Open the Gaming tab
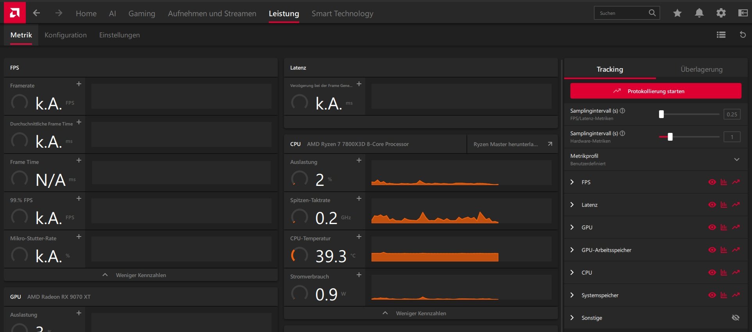This screenshot has width=752, height=332. [142, 13]
